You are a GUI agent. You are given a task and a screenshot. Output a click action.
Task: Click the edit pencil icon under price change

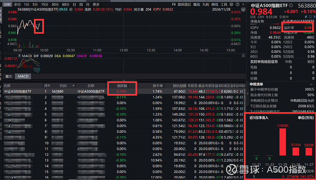coord(306,17)
